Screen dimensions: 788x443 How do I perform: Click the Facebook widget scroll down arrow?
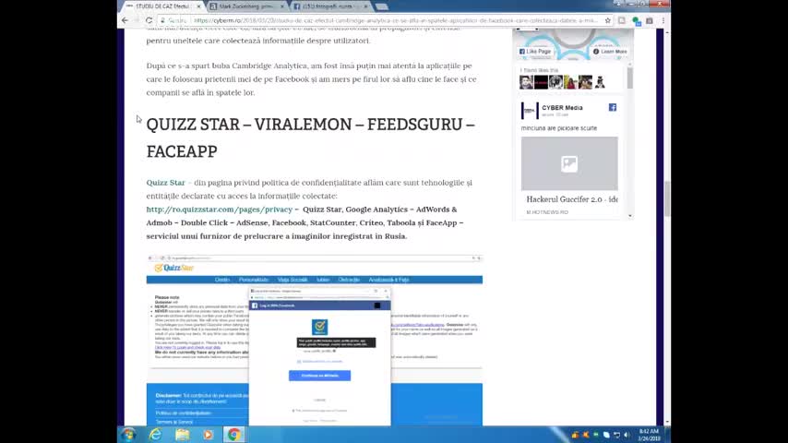click(630, 216)
